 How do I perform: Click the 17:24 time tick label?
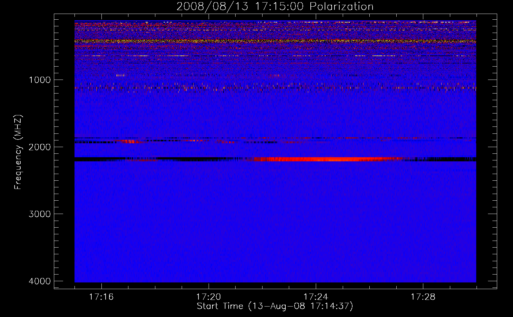click(x=316, y=297)
